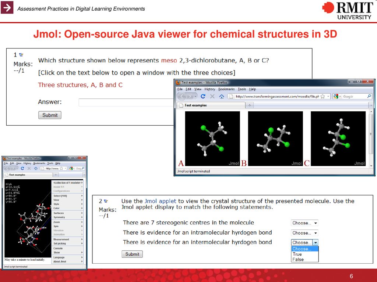Expand the Style submenu in Jmol menu

(68, 204)
